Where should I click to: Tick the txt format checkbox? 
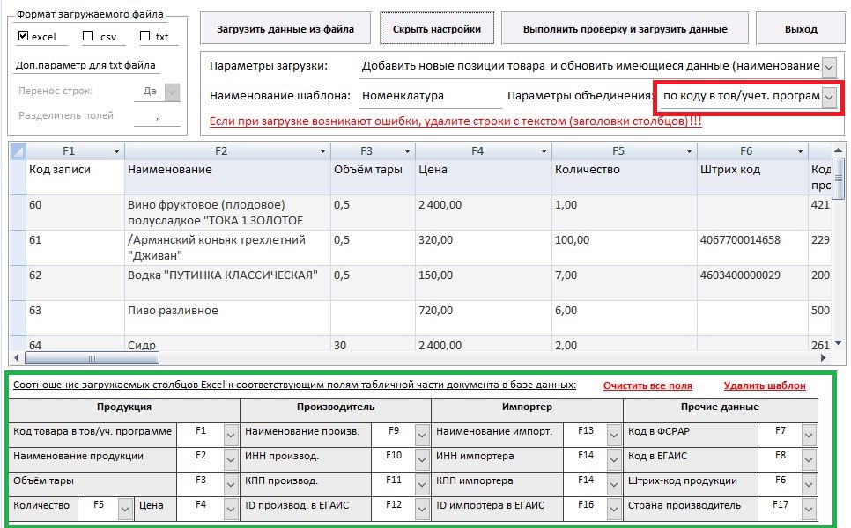tap(146, 37)
